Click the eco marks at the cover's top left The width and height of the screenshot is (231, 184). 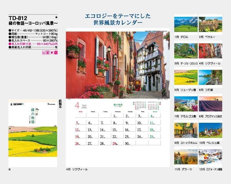17,104
